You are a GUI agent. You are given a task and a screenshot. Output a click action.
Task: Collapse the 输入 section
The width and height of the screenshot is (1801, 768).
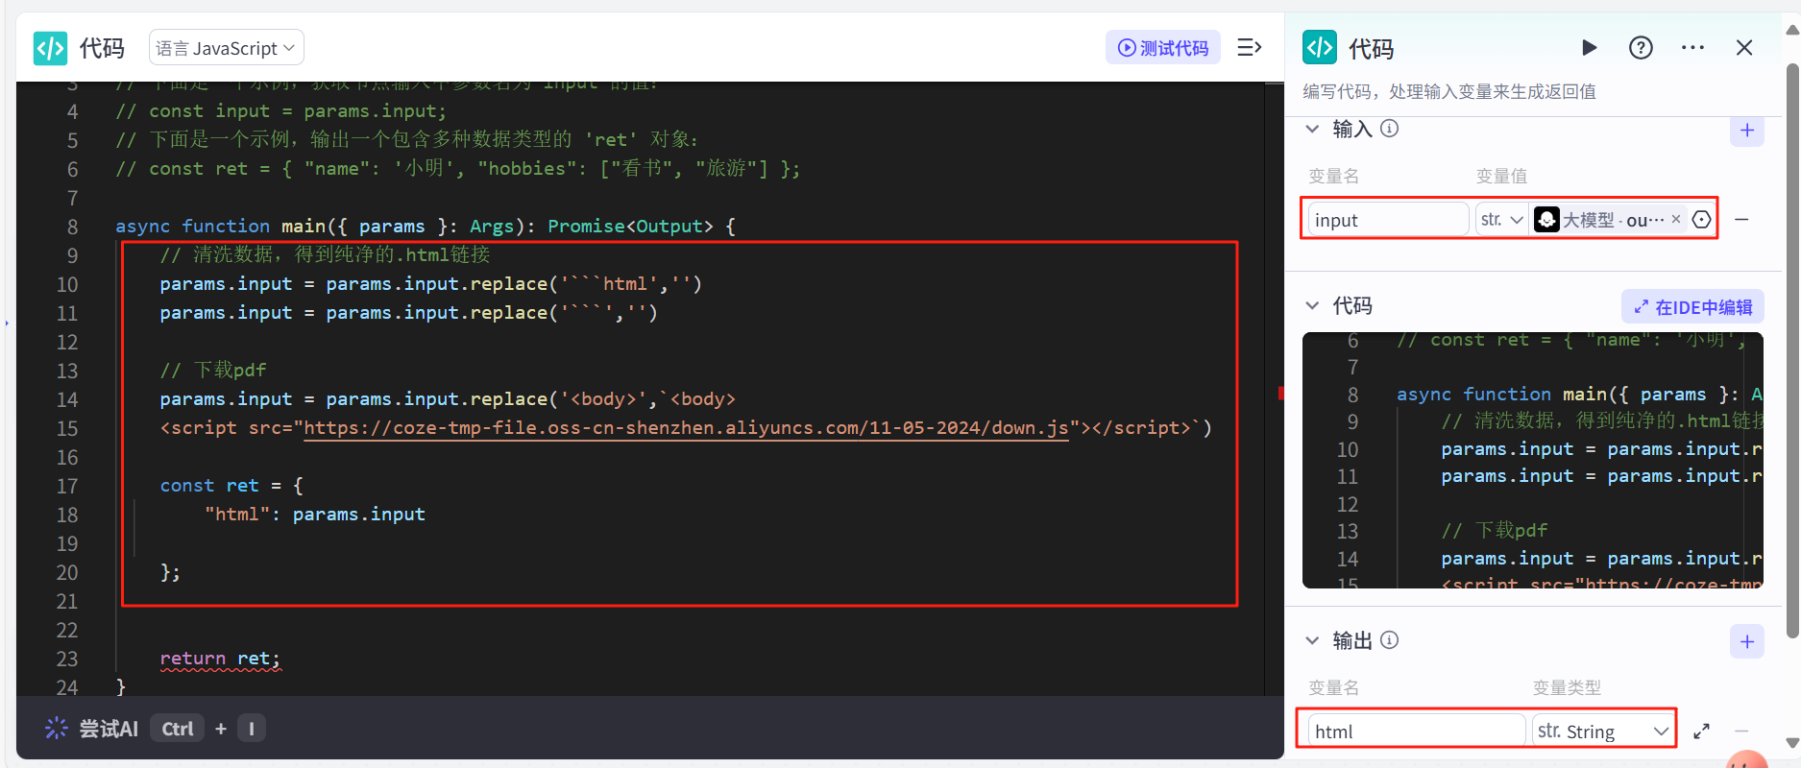pos(1312,129)
